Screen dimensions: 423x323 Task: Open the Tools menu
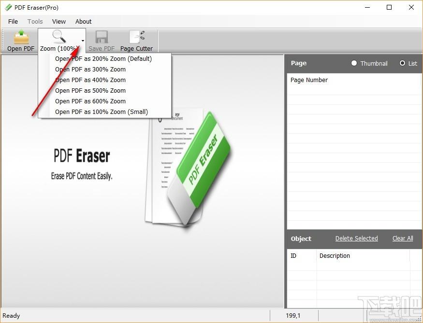[x=35, y=22]
